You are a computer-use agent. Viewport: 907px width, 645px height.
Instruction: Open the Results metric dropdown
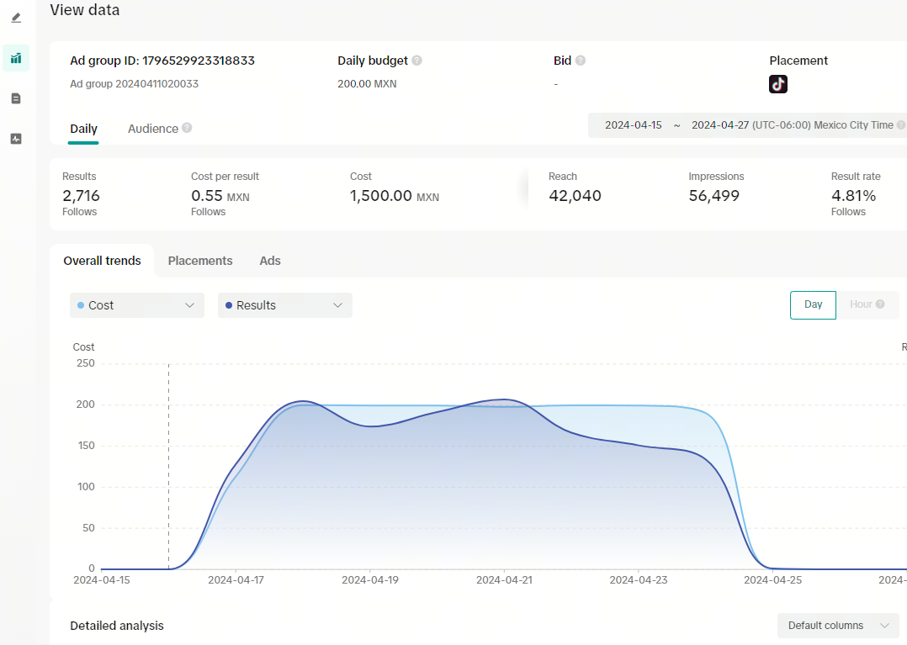285,305
